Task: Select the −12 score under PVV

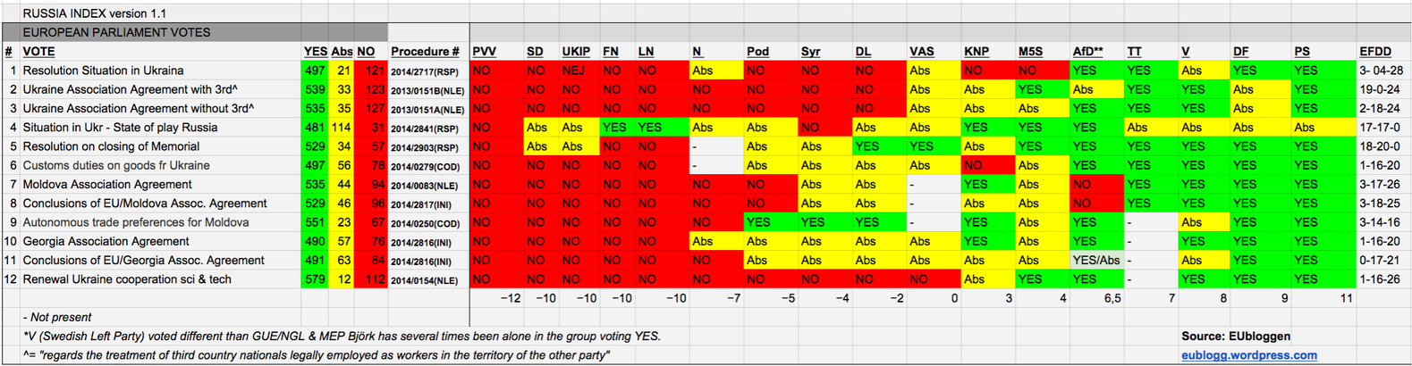Action: [510, 298]
